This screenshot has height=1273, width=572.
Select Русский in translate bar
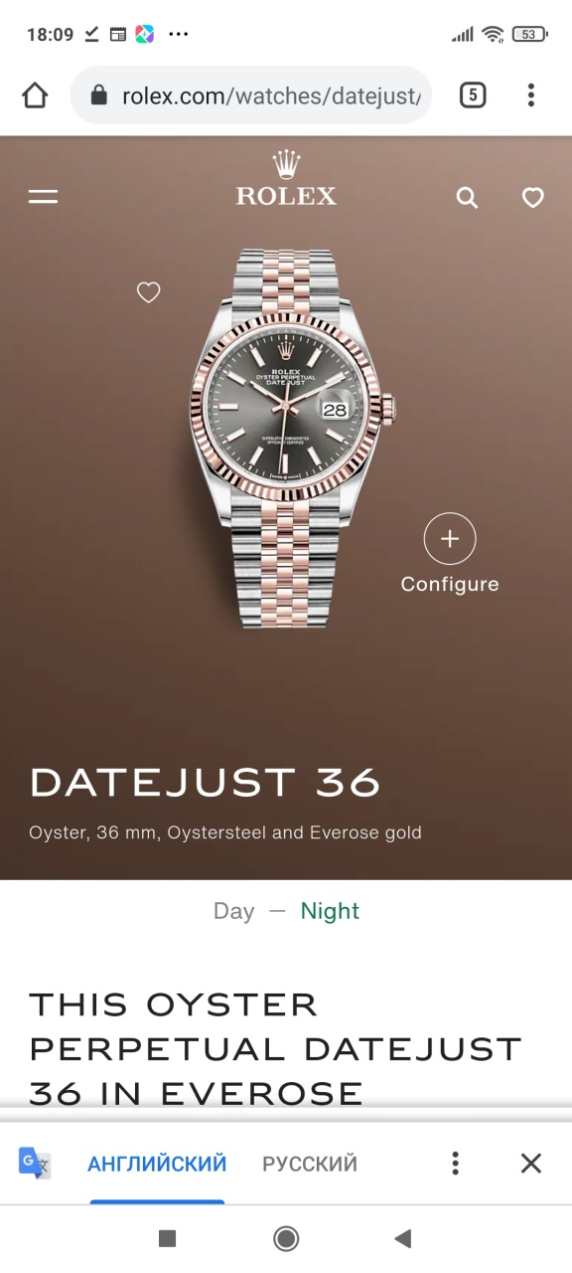point(310,1164)
